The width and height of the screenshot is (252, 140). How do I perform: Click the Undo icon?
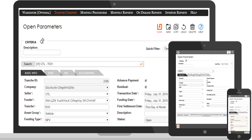(x=183, y=28)
